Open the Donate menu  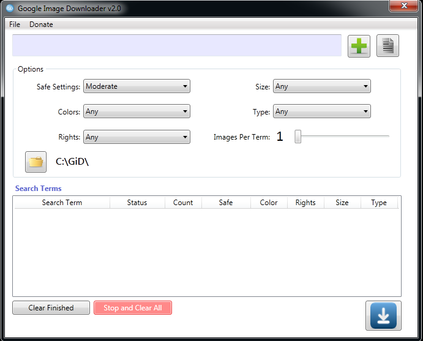coord(41,24)
